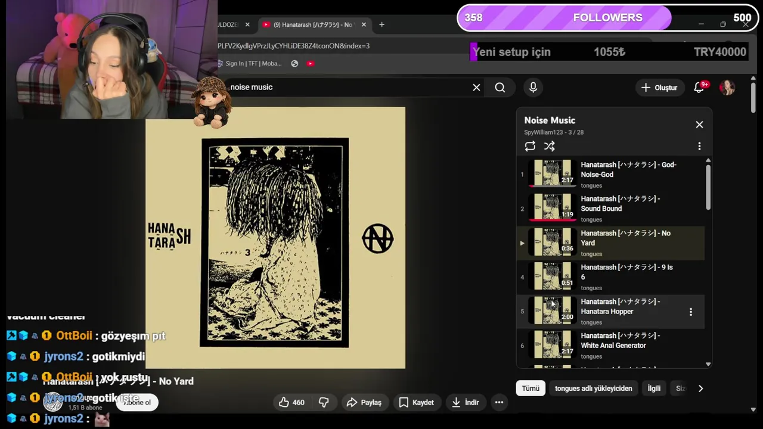Like the video with 460 likes
The width and height of the screenshot is (763, 429).
point(291,402)
